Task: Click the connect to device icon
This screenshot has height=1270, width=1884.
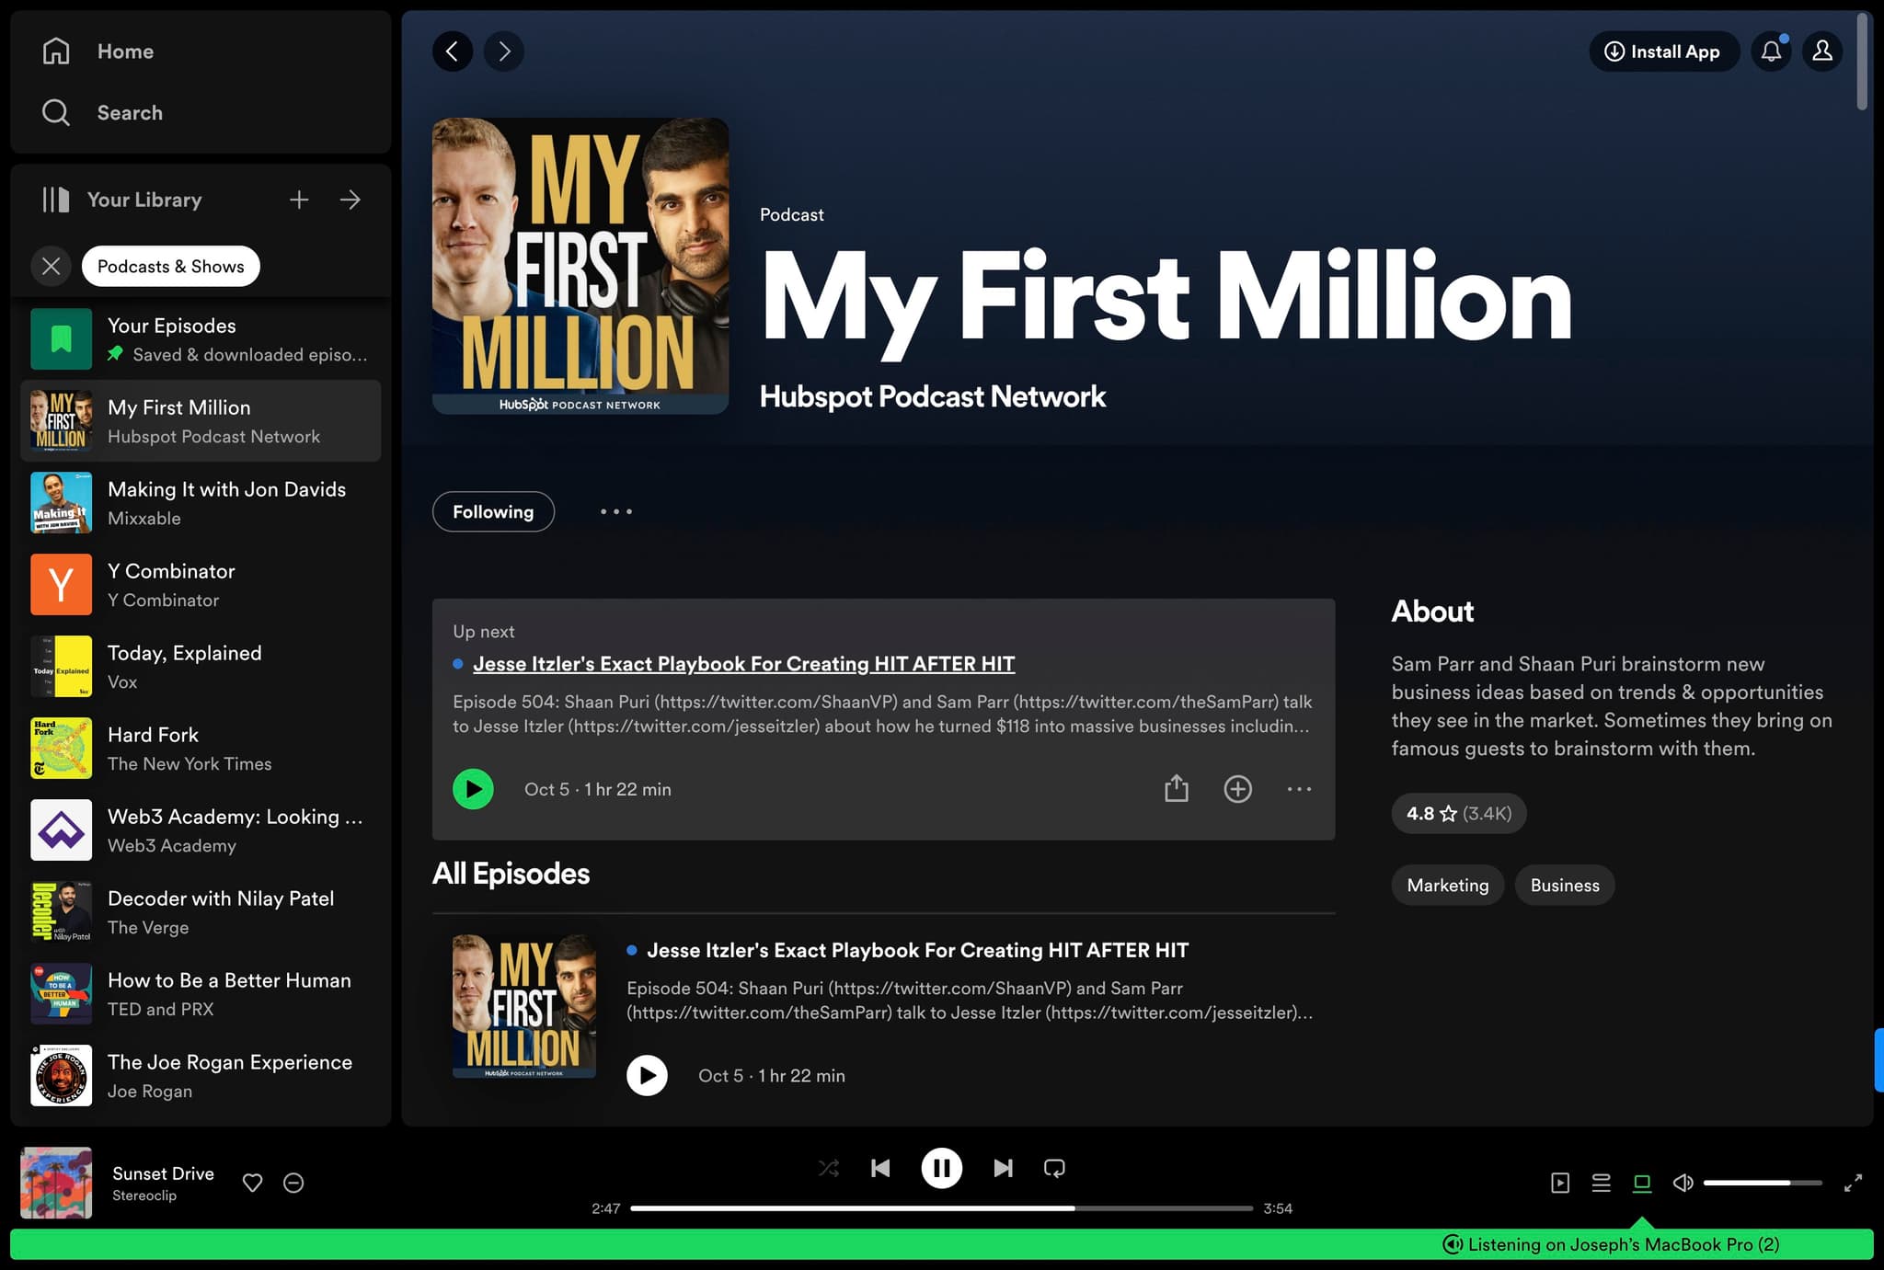Action: 1642,1183
